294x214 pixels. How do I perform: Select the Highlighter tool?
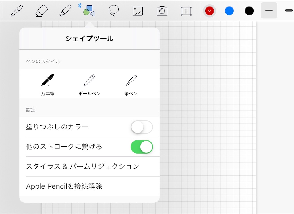click(x=65, y=11)
